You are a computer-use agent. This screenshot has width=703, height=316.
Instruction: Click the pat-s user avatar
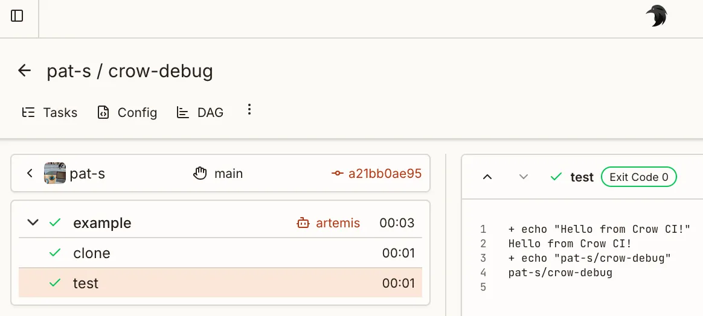[x=55, y=174]
